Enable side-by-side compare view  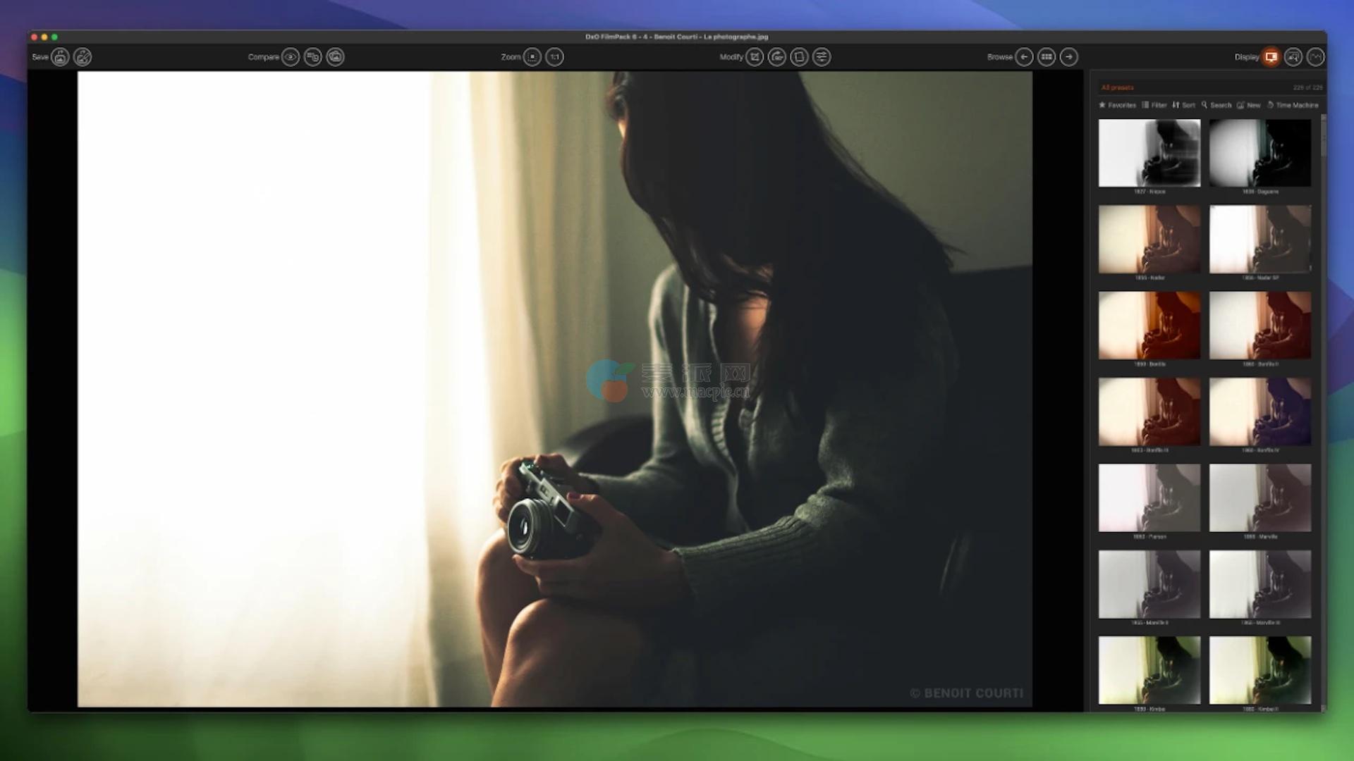tap(313, 57)
